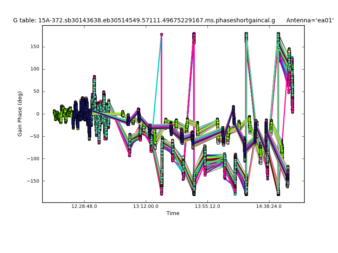Click the 'Time' x-axis label

coord(173,213)
